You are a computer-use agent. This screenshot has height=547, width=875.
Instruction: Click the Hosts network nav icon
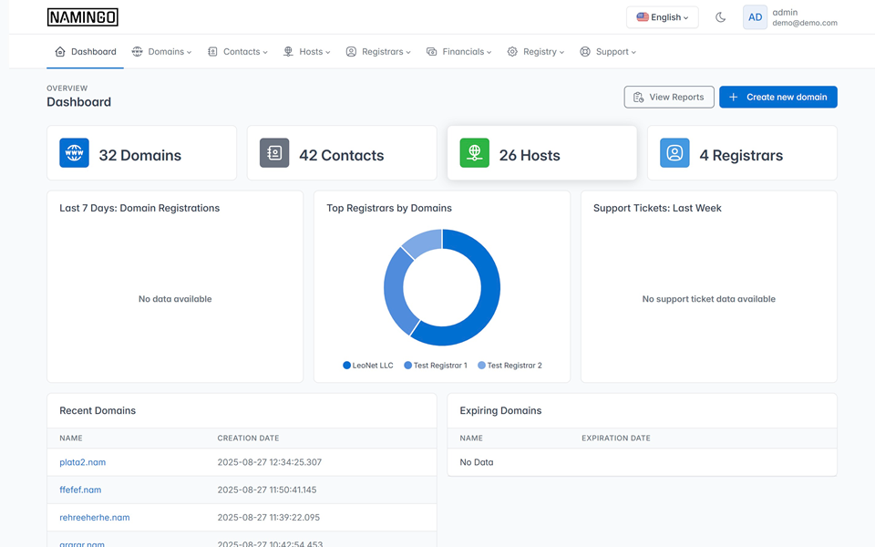(x=289, y=51)
